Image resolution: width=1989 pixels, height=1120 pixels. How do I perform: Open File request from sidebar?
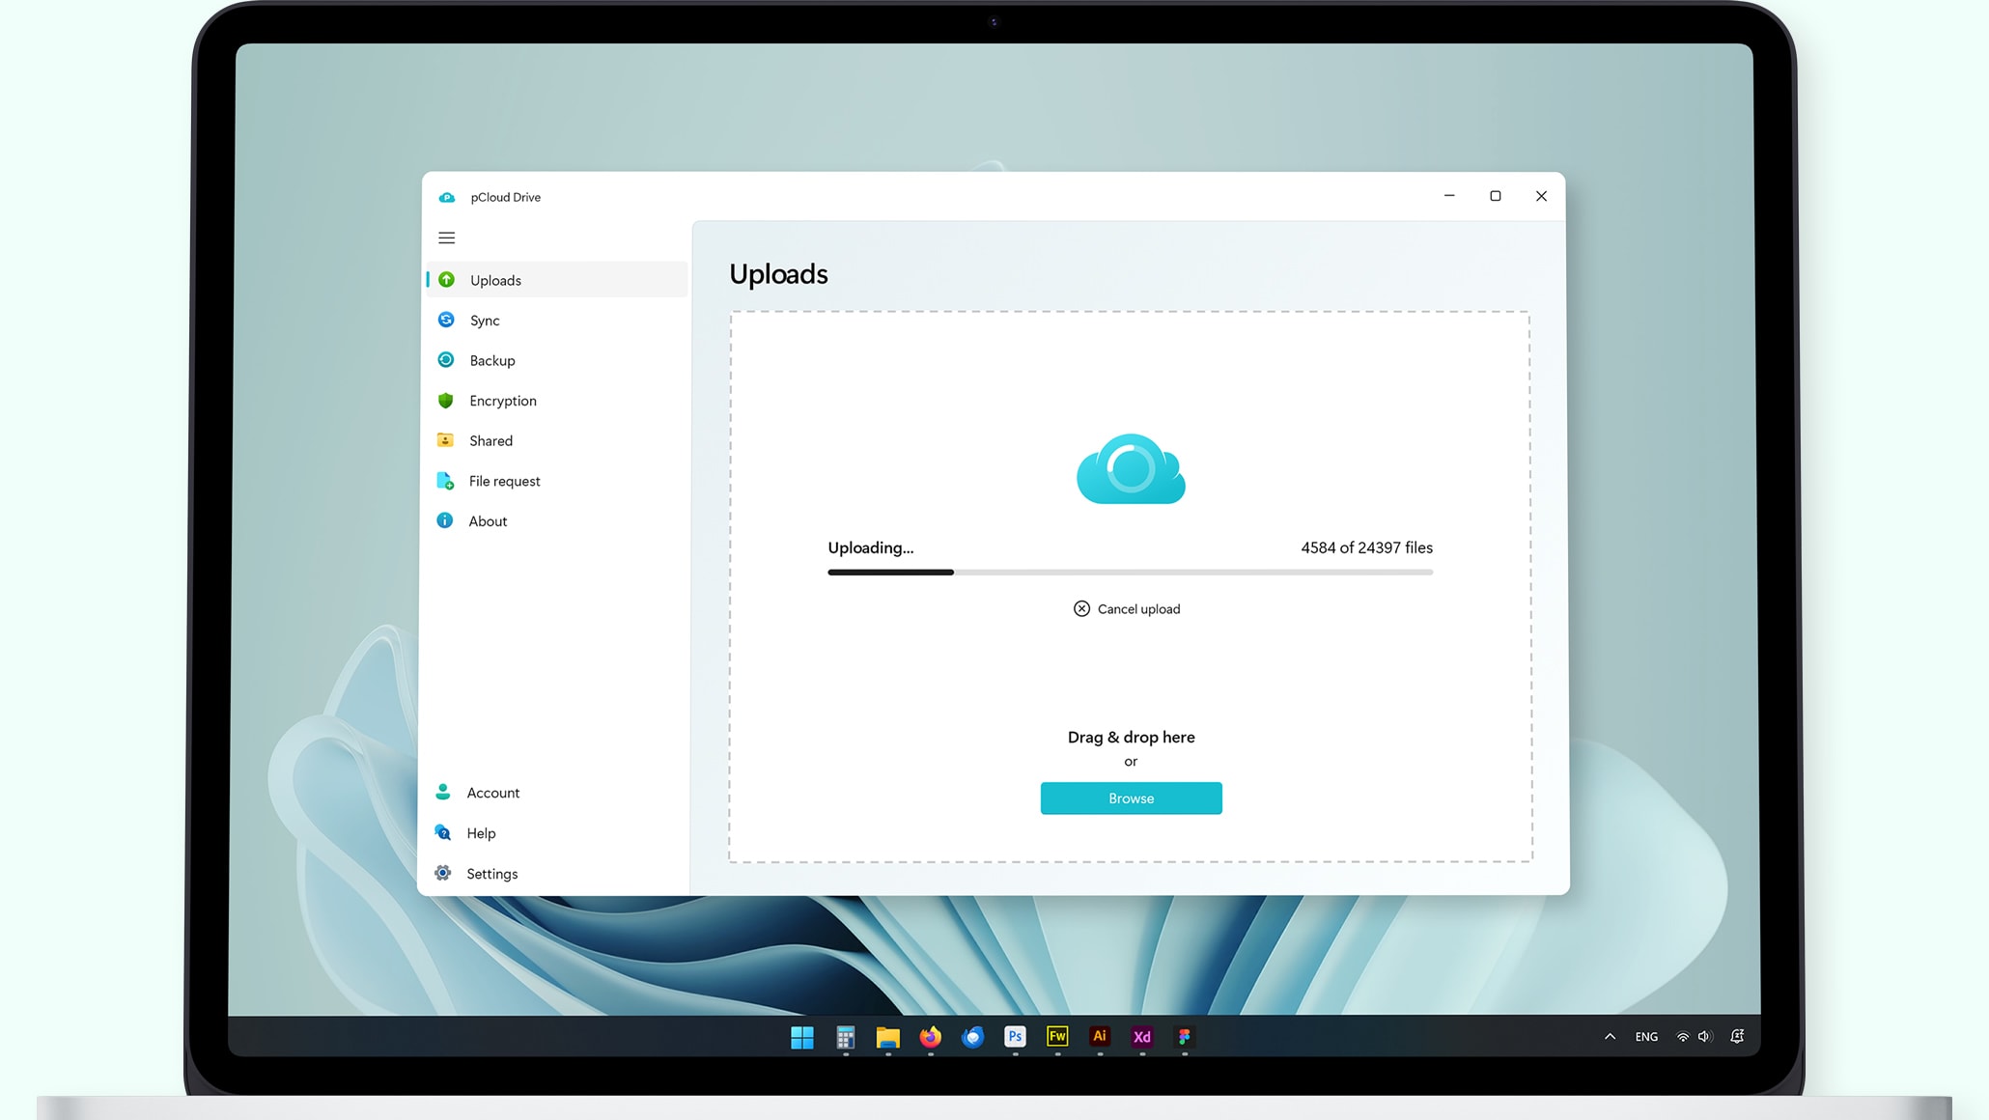[504, 481]
